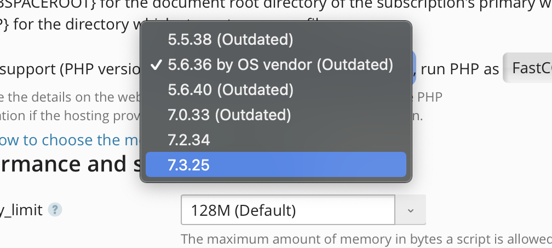This screenshot has width=552, height=248.
Task: Click the 'run PHP as' label text
Action: click(460, 69)
